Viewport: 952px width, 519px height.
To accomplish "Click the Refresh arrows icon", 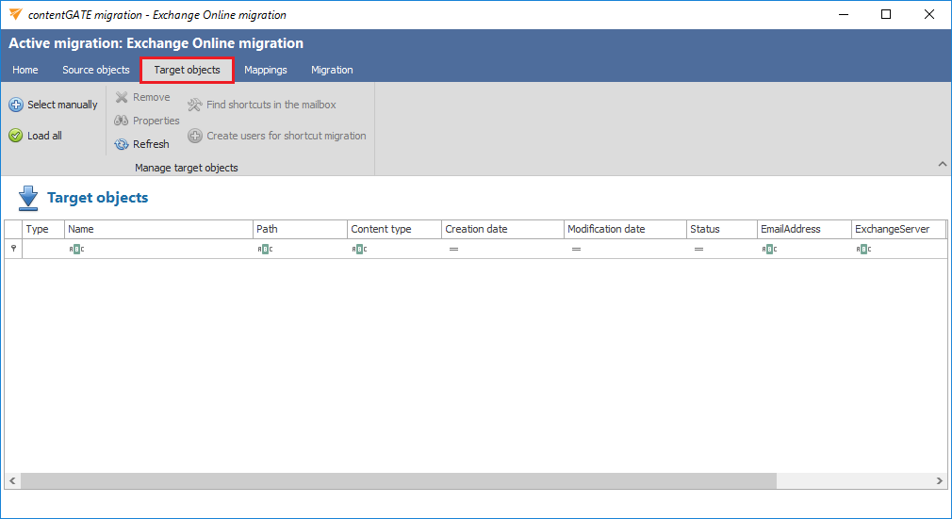I will tap(122, 144).
